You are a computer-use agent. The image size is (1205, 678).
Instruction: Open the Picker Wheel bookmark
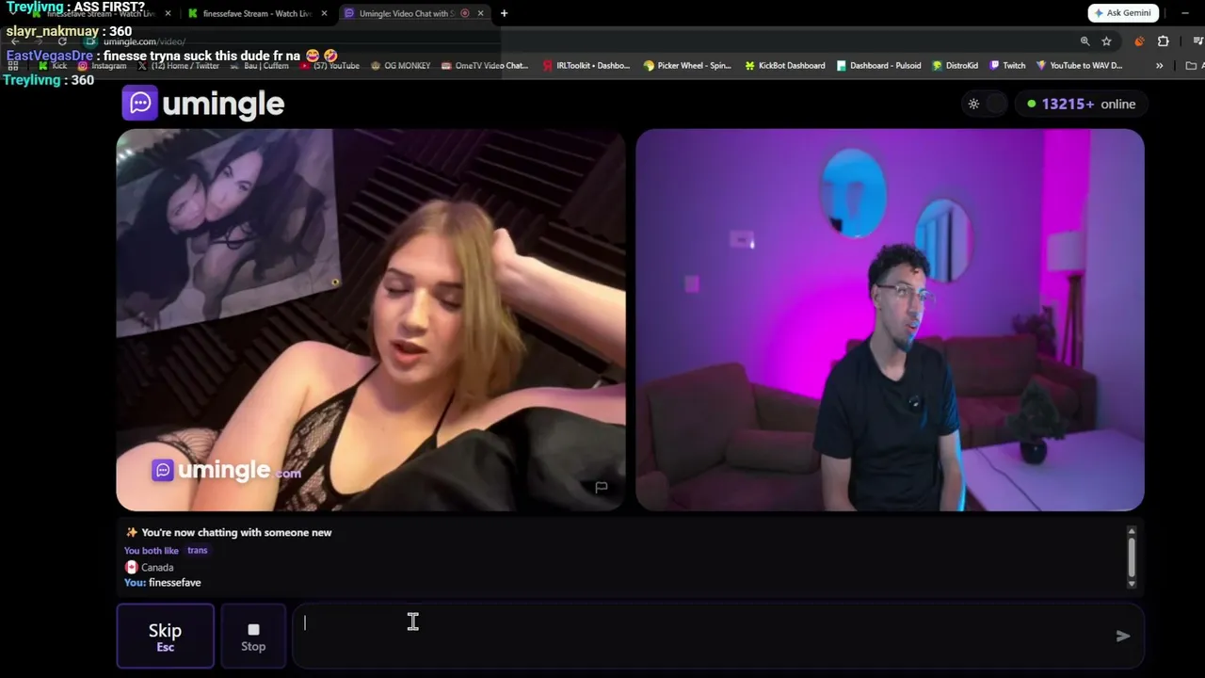(687, 66)
